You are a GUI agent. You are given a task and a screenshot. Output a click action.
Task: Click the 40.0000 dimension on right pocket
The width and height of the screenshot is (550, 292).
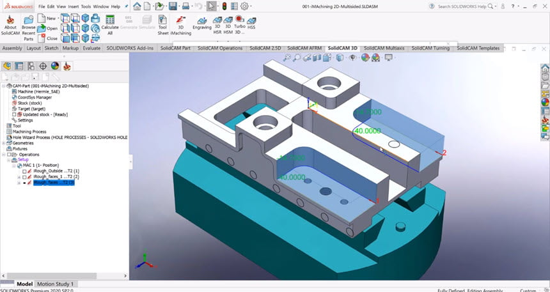[x=368, y=131]
